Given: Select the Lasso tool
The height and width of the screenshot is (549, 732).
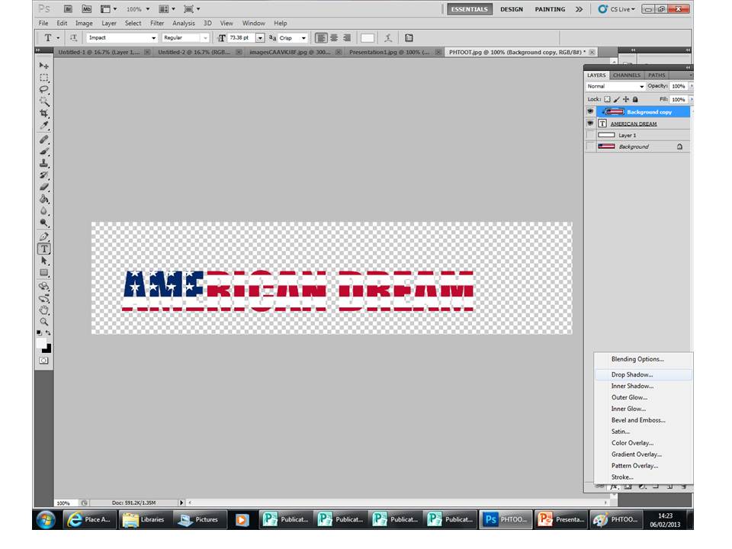Looking at the screenshot, I should tap(44, 89).
